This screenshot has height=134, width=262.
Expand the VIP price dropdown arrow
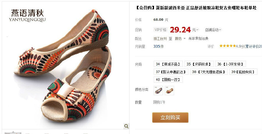(197, 30)
